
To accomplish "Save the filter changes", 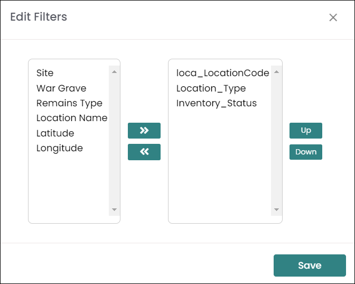I will [x=310, y=265].
